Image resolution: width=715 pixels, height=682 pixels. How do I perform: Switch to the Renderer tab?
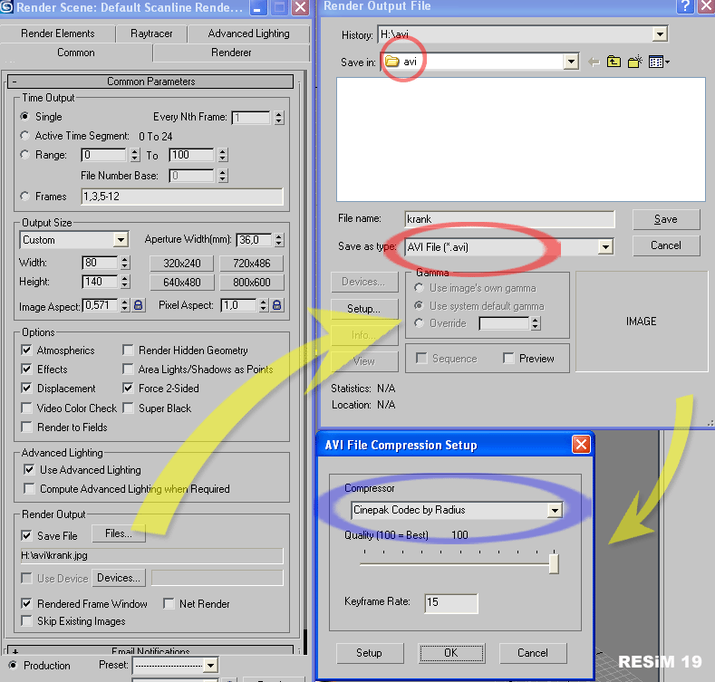pos(231,53)
